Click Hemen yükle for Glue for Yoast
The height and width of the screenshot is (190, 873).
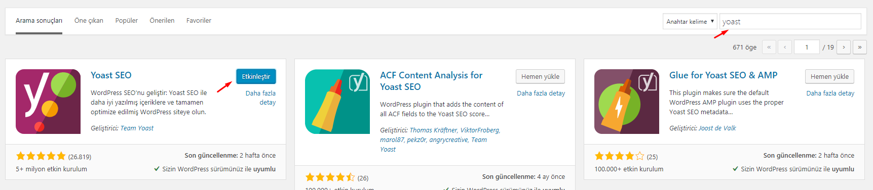[x=830, y=76]
